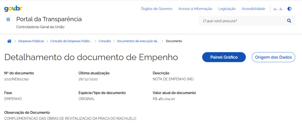This screenshot has width=302, height=123.
Task: Go to home via breadcrumb house icon
Action: pyautogui.click(x=9, y=41)
